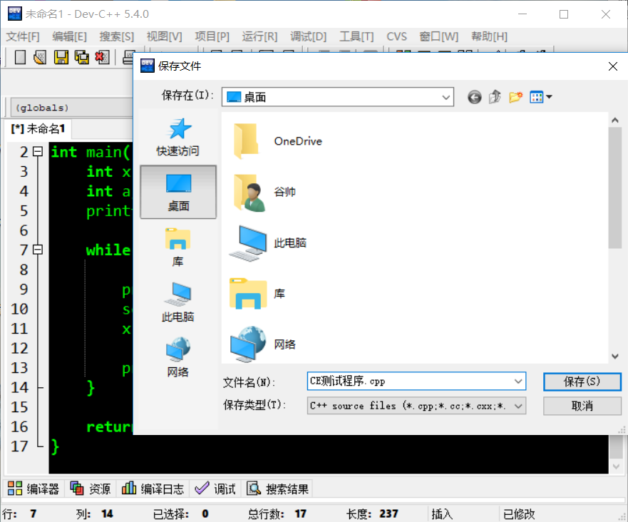This screenshot has width=628, height=522.
Task: Open the 视图[V] menu
Action: click(x=164, y=37)
